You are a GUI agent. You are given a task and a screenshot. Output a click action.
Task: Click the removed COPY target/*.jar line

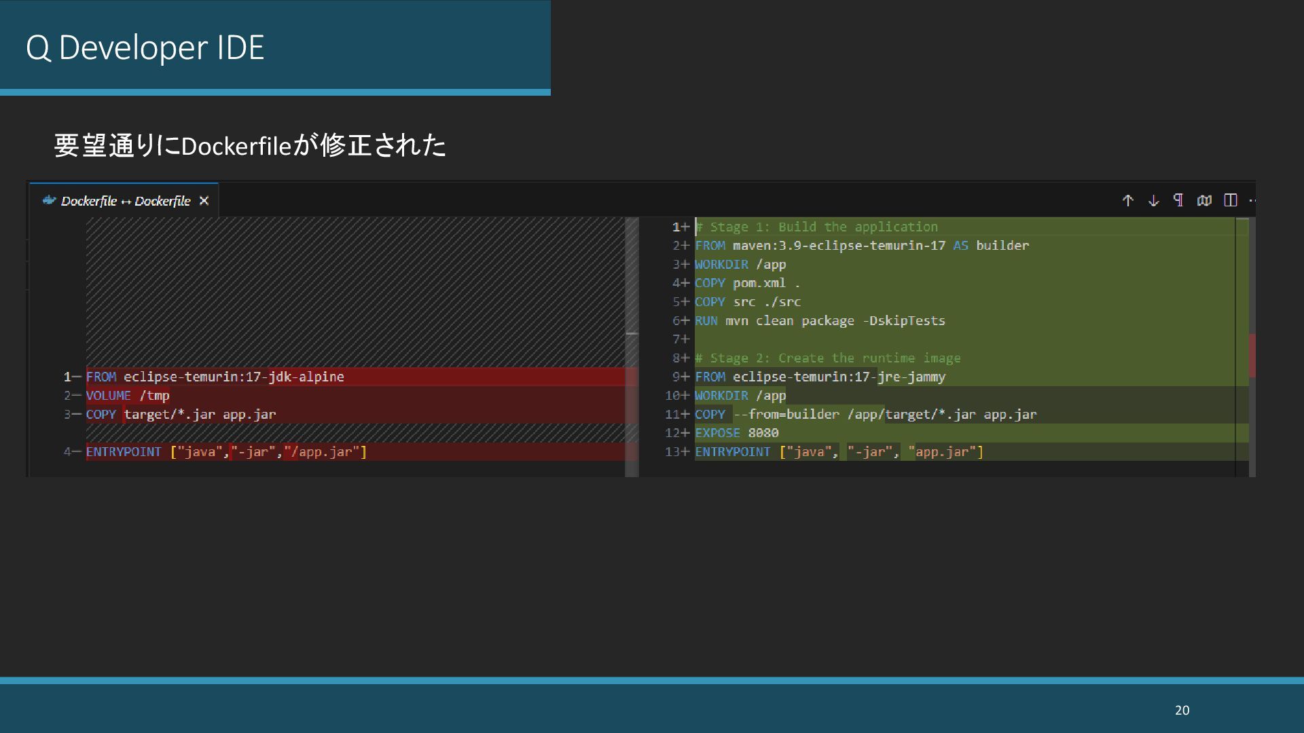pyautogui.click(x=181, y=415)
